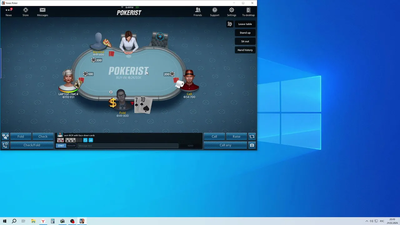This screenshot has height=225, width=400.
Task: Click the Message text input field
Action: (x=128, y=146)
